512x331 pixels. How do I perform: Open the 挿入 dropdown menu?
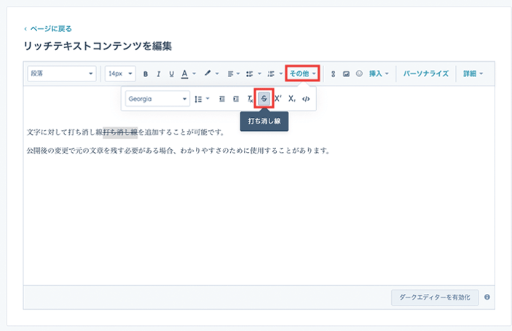(x=379, y=73)
